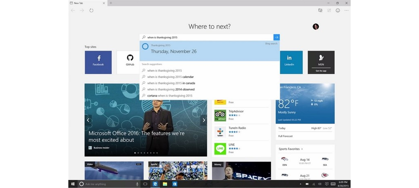The image size is (419, 188).
Task: Open the Hub favorites icon
Action: [320, 10]
